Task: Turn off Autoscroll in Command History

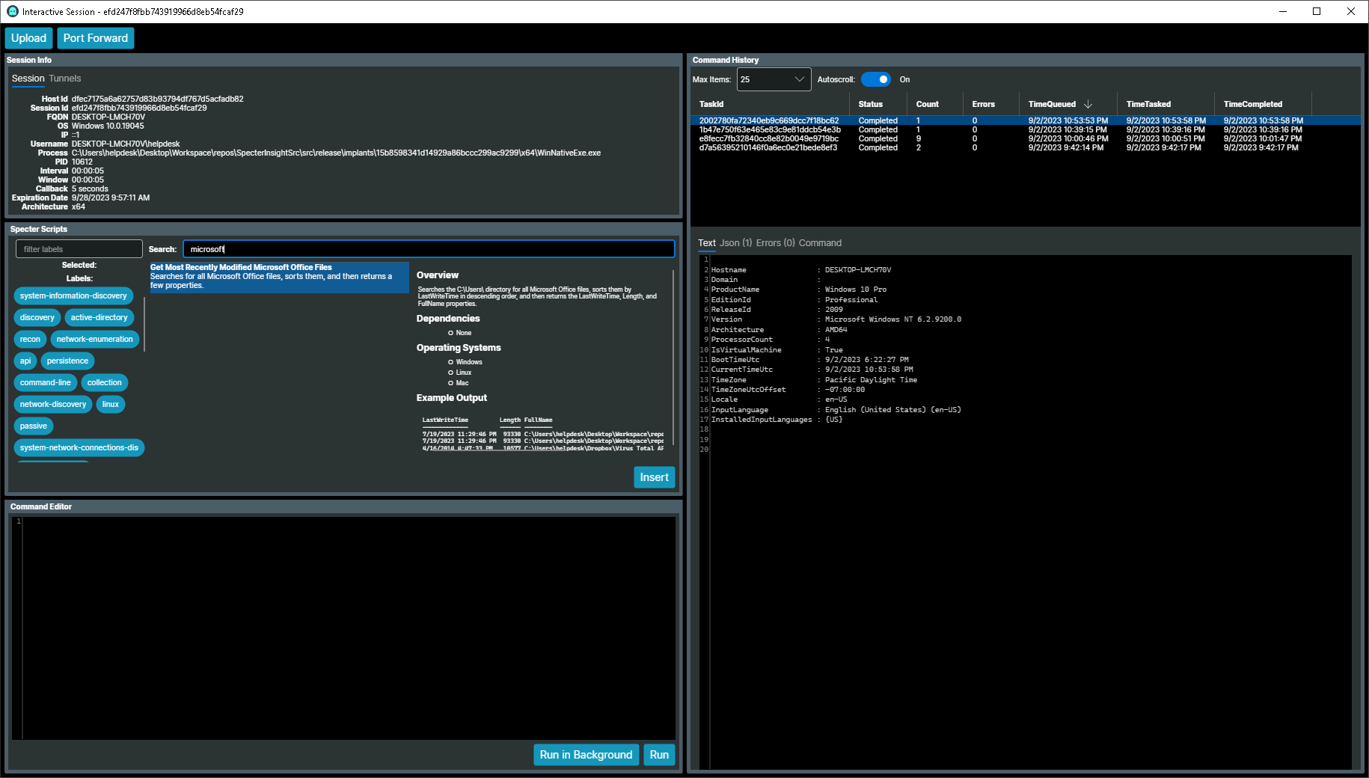Action: [x=877, y=79]
